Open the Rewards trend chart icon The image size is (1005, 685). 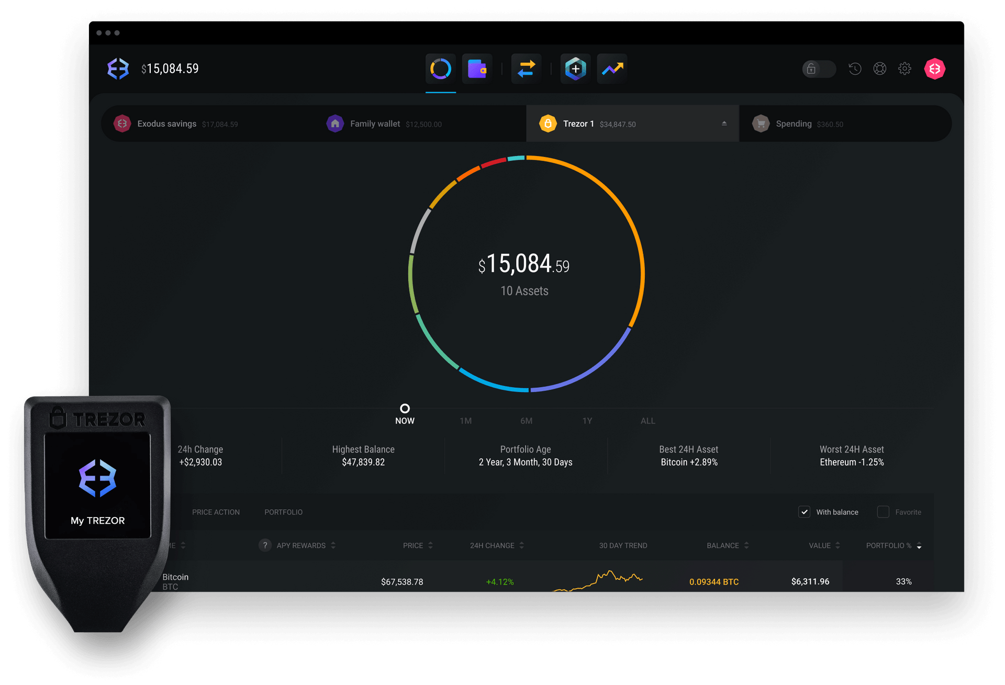[x=612, y=69]
